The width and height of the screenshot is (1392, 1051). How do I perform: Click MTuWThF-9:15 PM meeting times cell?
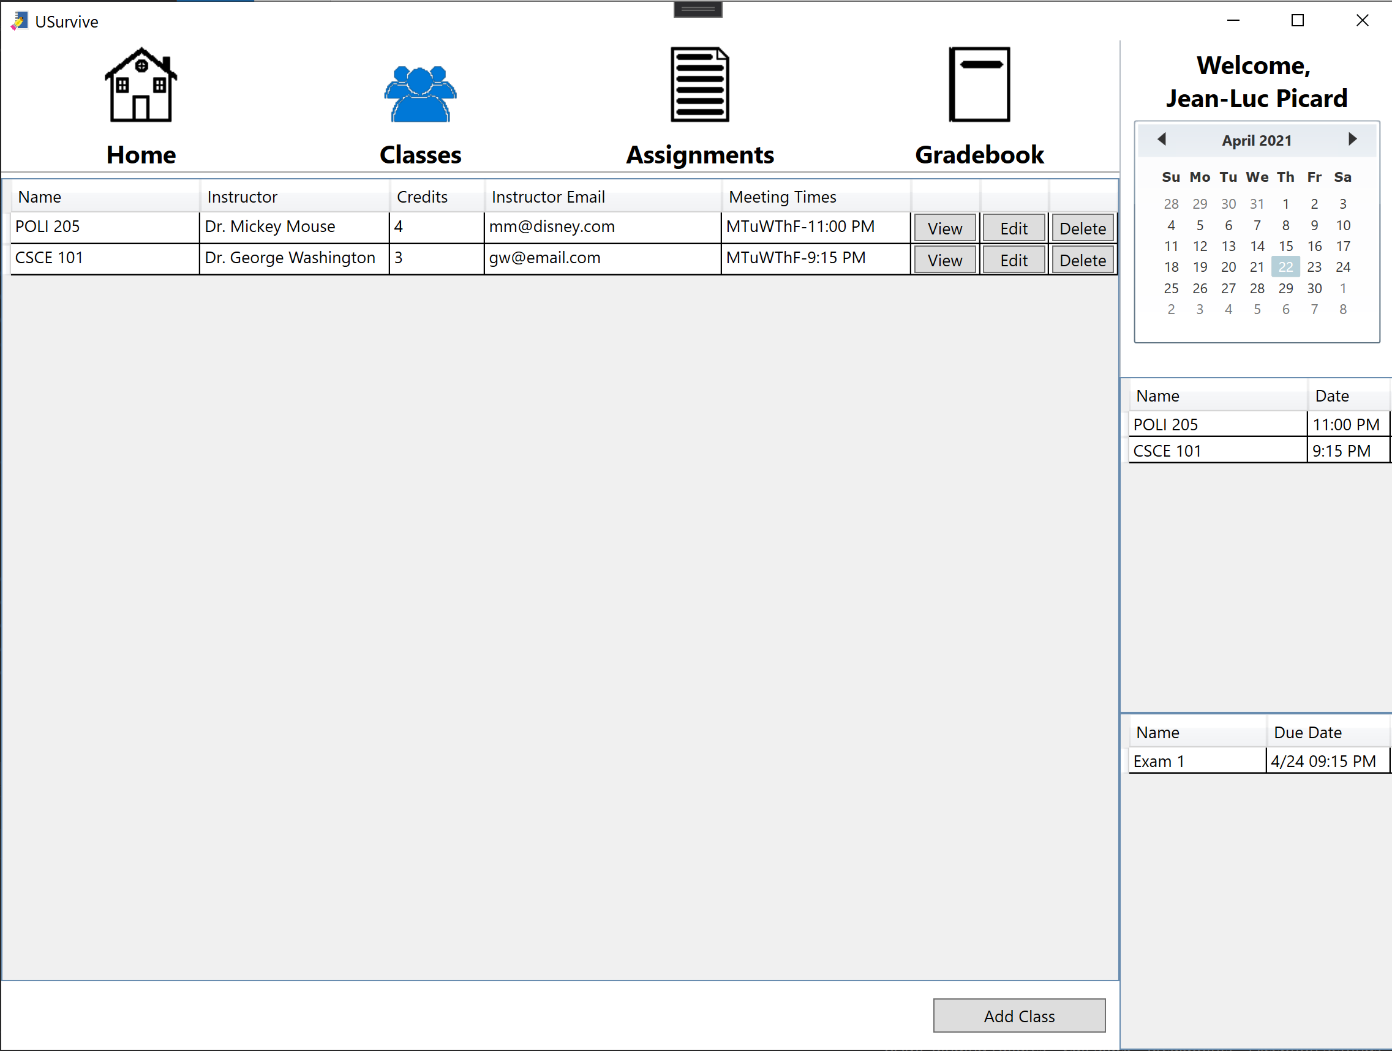pyautogui.click(x=816, y=258)
